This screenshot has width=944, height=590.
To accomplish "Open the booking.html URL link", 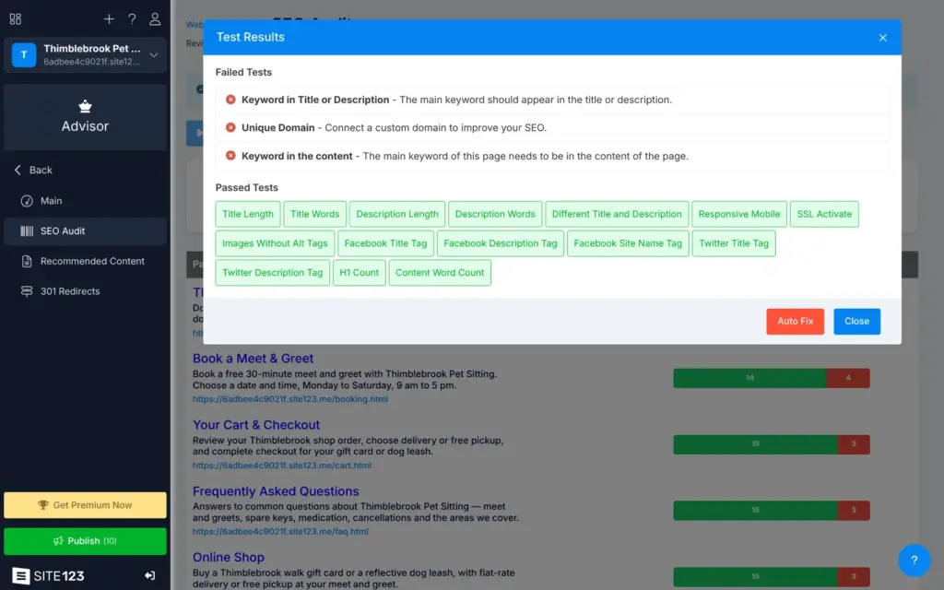I will point(290,398).
